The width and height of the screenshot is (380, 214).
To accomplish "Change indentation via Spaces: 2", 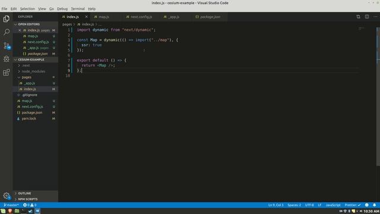I will pos(294,205).
